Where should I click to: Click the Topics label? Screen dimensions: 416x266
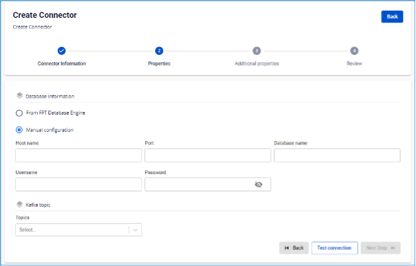pyautogui.click(x=23, y=218)
